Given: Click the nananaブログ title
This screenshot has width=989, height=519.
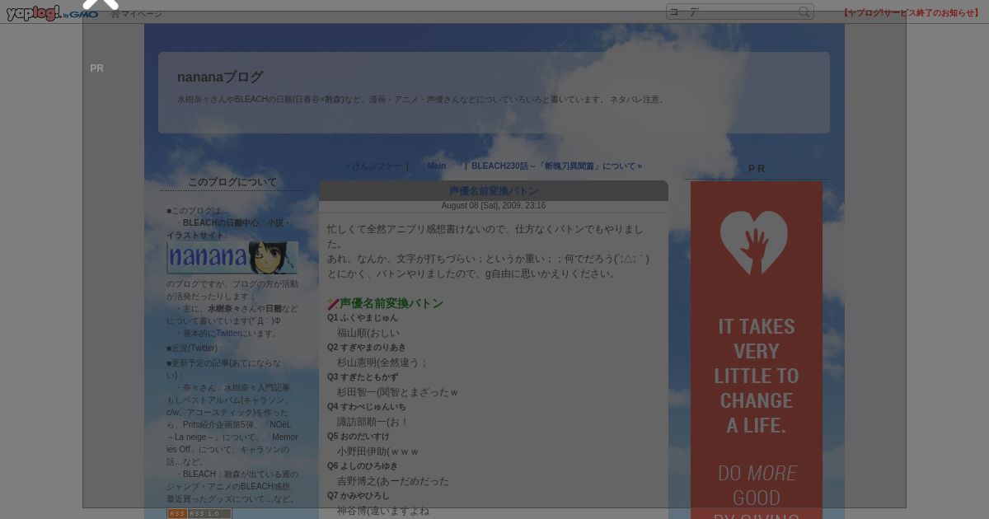Looking at the screenshot, I should [x=220, y=77].
